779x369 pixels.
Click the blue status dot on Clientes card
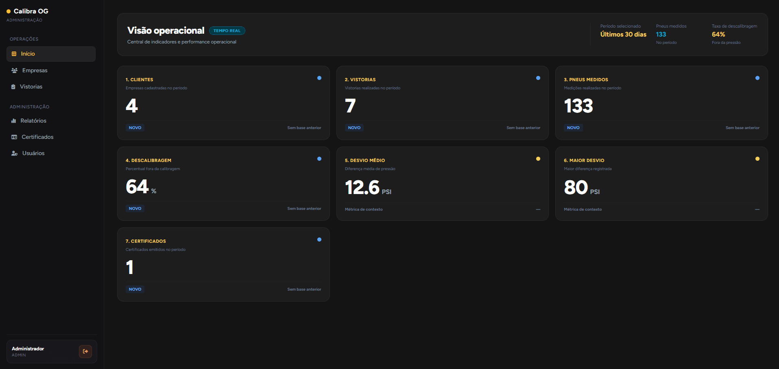point(319,78)
